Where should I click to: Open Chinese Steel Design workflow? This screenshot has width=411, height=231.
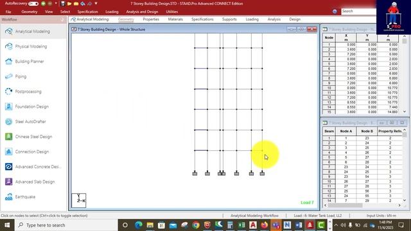coord(33,137)
